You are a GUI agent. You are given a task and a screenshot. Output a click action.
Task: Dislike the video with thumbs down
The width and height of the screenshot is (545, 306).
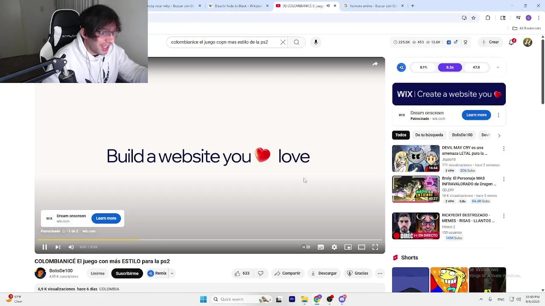[x=261, y=273]
